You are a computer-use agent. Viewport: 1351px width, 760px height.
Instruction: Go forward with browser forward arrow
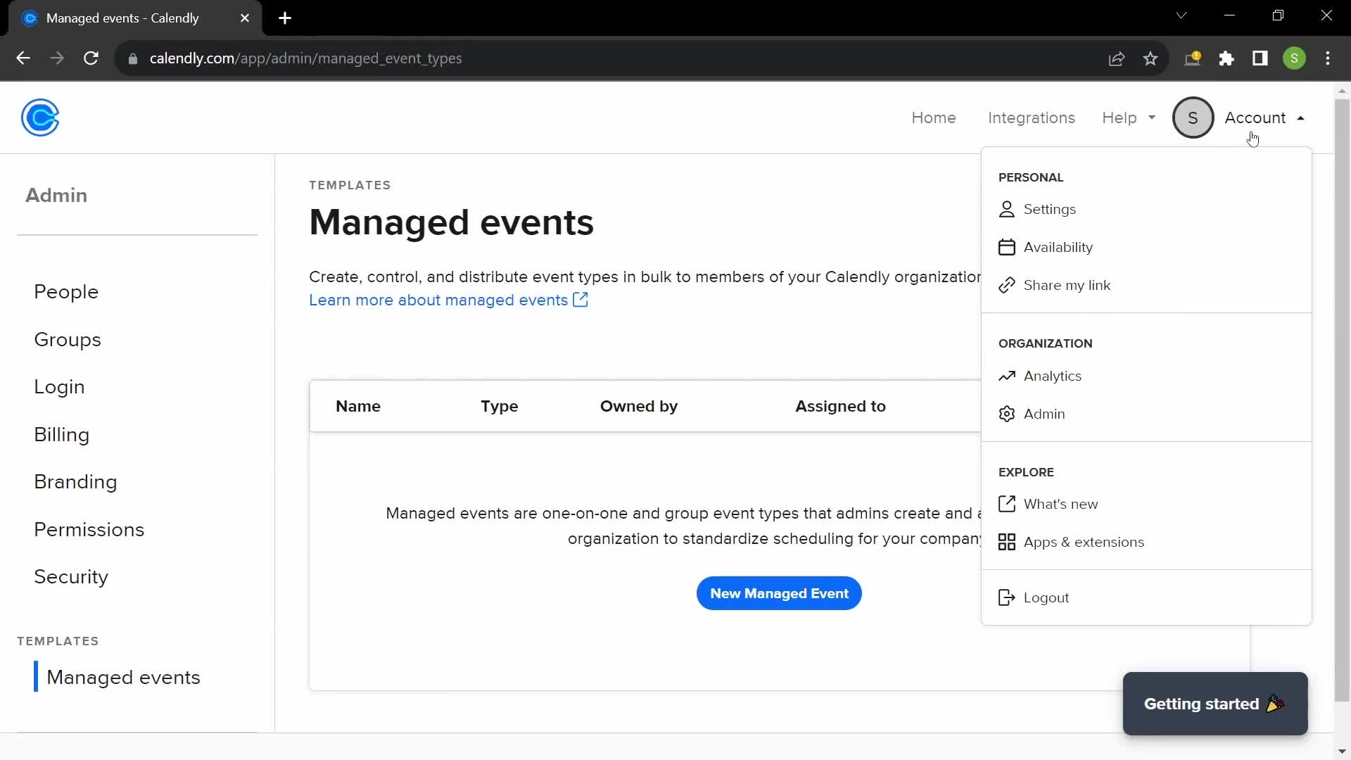pos(57,58)
